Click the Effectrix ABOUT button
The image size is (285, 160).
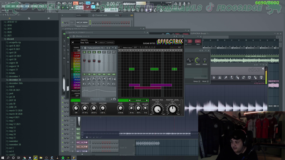coord(102,43)
